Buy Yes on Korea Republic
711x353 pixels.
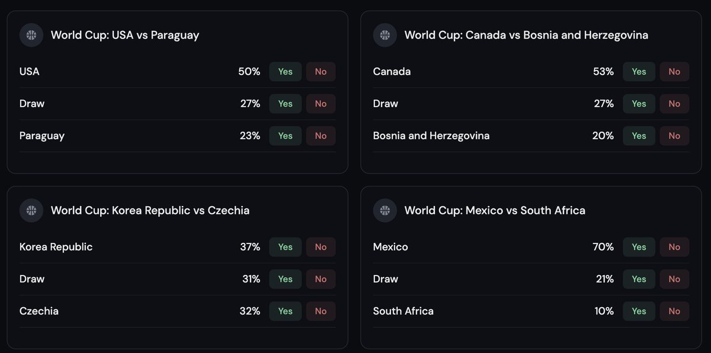tap(286, 247)
